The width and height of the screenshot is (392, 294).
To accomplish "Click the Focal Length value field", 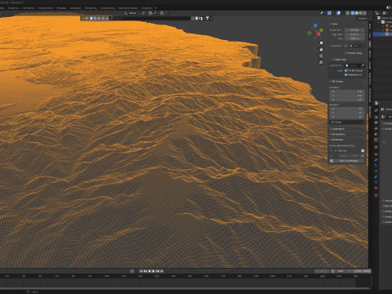I will (x=354, y=30).
